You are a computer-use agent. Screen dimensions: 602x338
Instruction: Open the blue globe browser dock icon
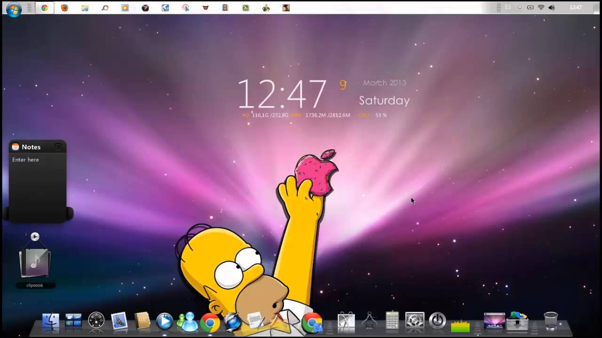click(233, 322)
